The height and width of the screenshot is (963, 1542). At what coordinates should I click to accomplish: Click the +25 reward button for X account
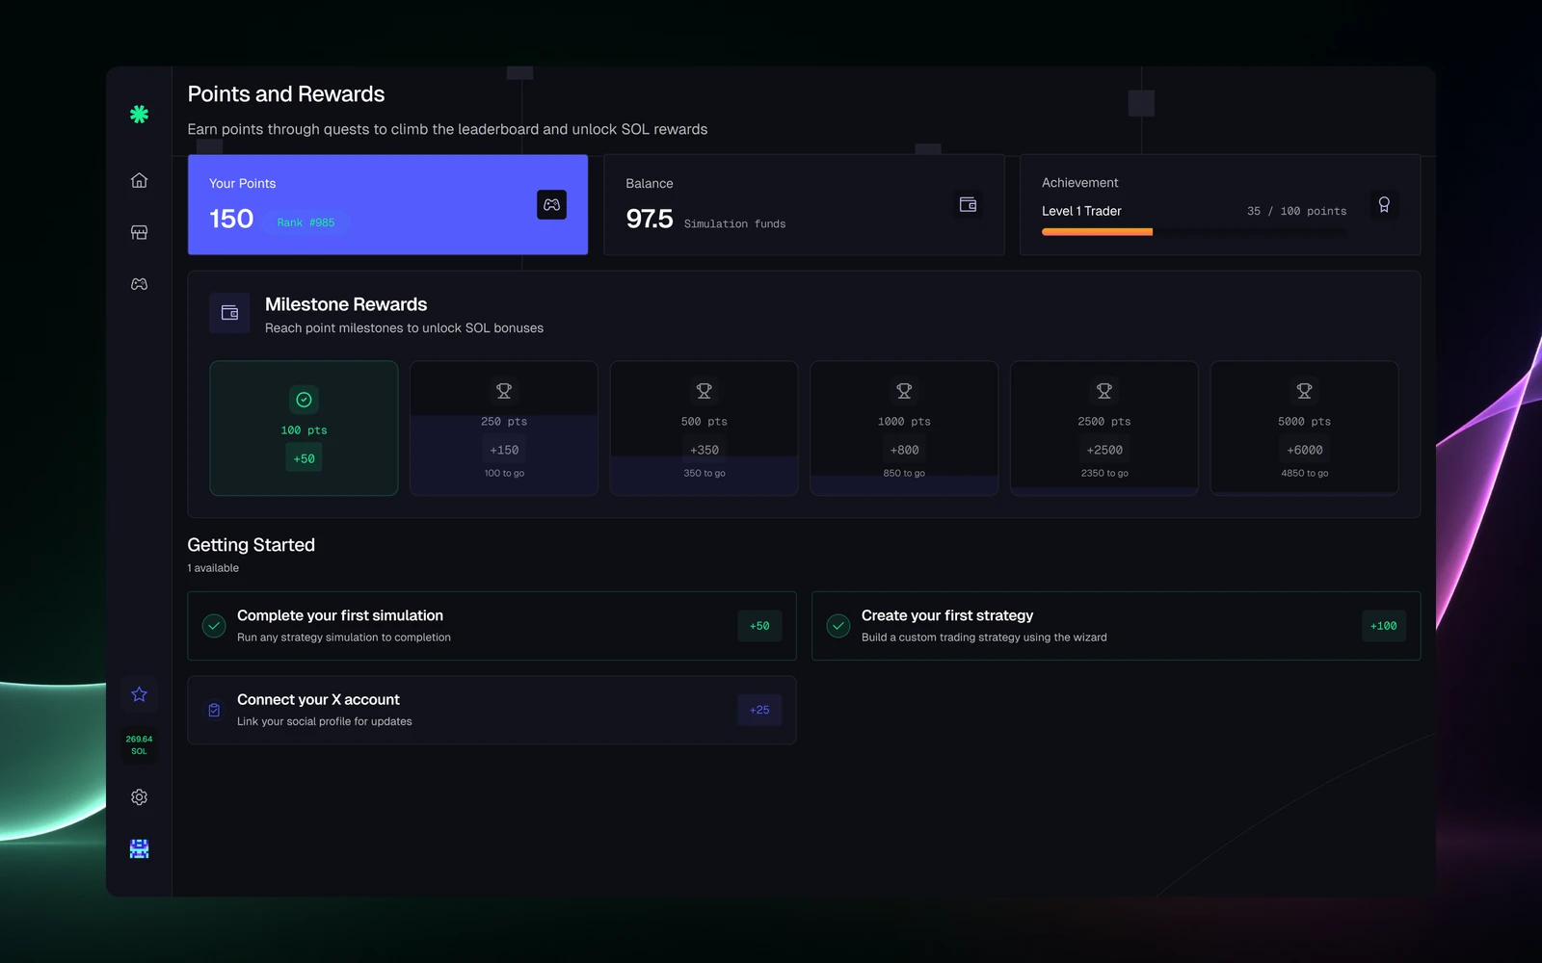click(x=759, y=710)
